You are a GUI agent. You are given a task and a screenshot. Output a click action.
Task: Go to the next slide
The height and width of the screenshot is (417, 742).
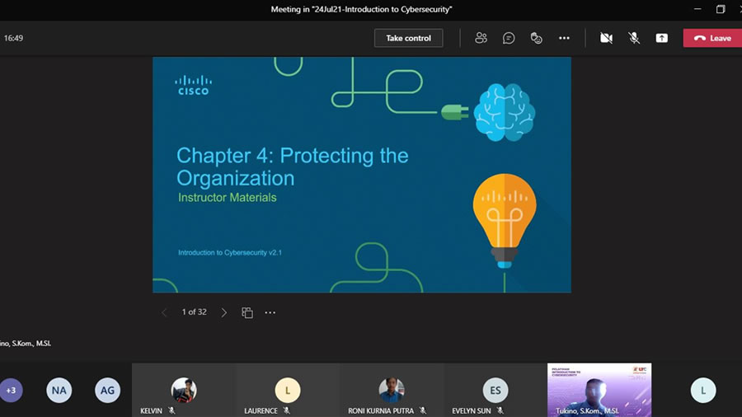click(x=223, y=312)
